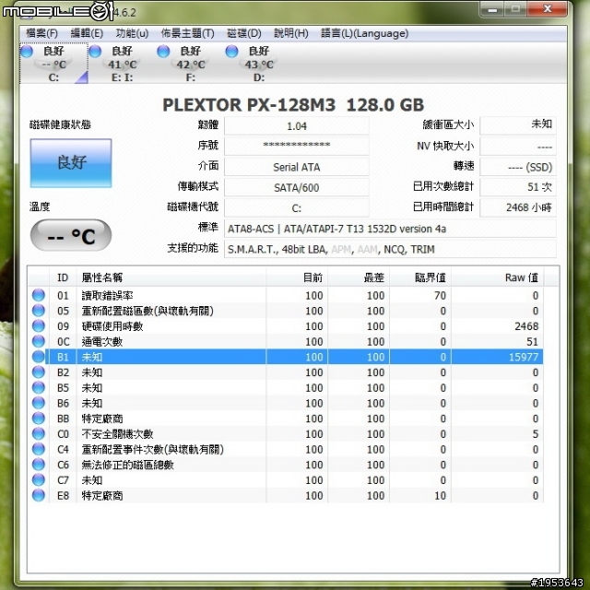Click the firmware field showing 1.04
The width and height of the screenshot is (590, 590).
point(297,126)
